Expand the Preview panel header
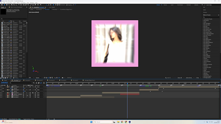The width and height of the screenshot is (221, 124). click(205, 12)
